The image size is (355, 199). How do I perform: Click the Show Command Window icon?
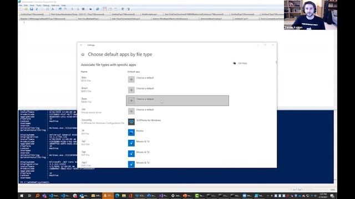(123, 9)
